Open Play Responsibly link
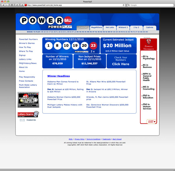 [27, 77]
